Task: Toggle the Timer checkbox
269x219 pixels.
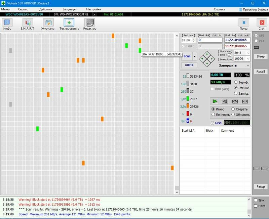Action: click(183, 46)
